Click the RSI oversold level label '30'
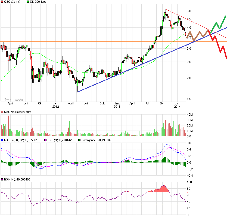The width and height of the screenshot is (227, 217). pos(188,205)
